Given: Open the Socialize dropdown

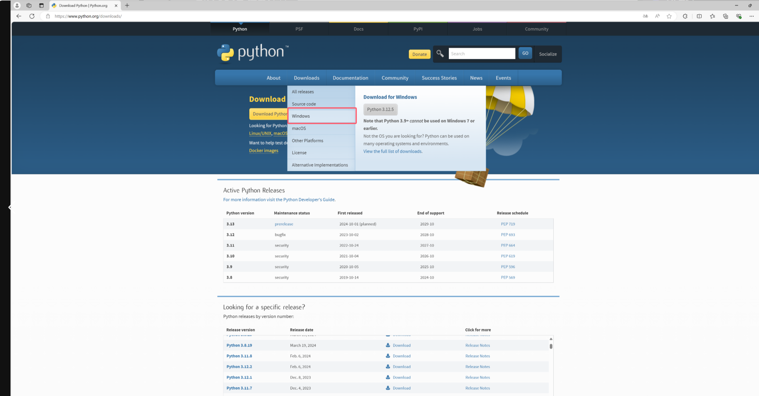Looking at the screenshot, I should pyautogui.click(x=547, y=54).
